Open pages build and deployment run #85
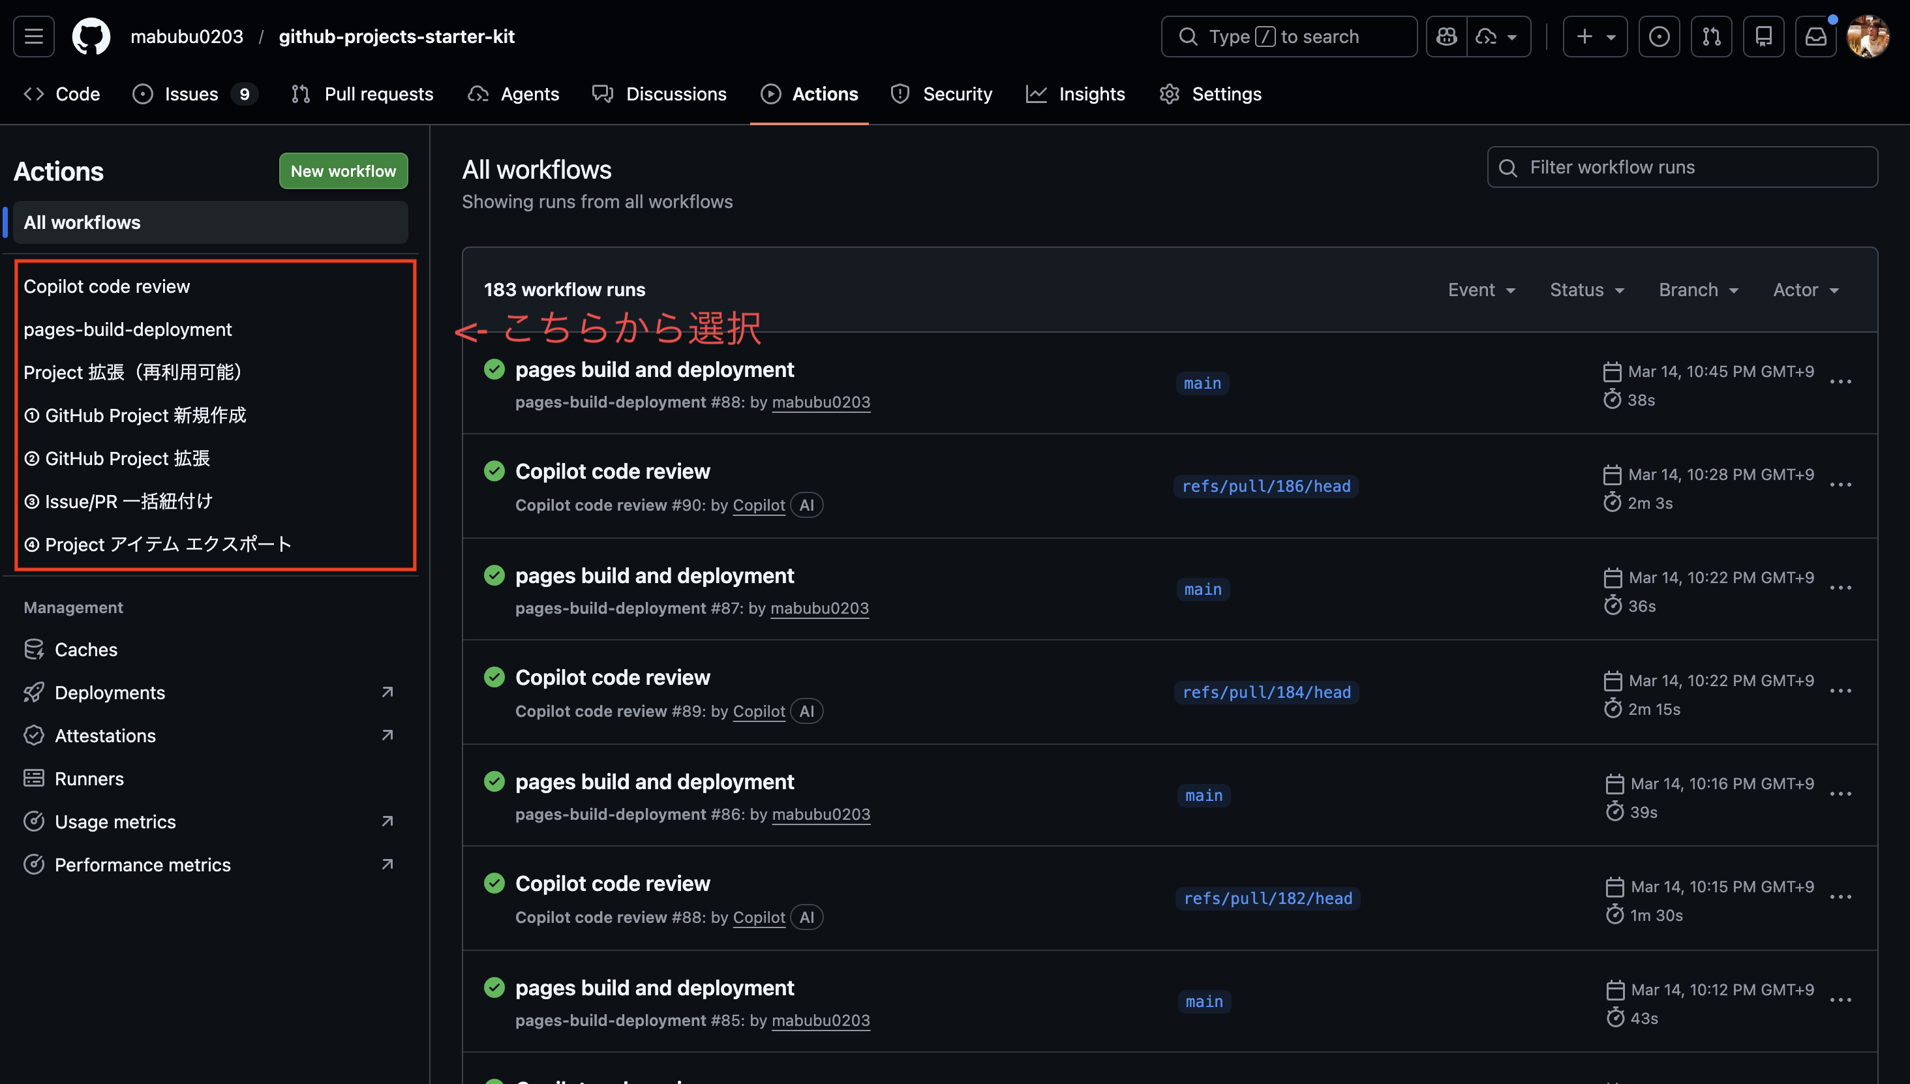This screenshot has width=1910, height=1084. tap(654, 989)
